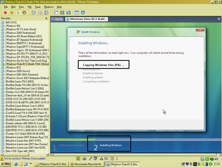
Task: Close the Install Windows dialog
Action: coord(200,30)
